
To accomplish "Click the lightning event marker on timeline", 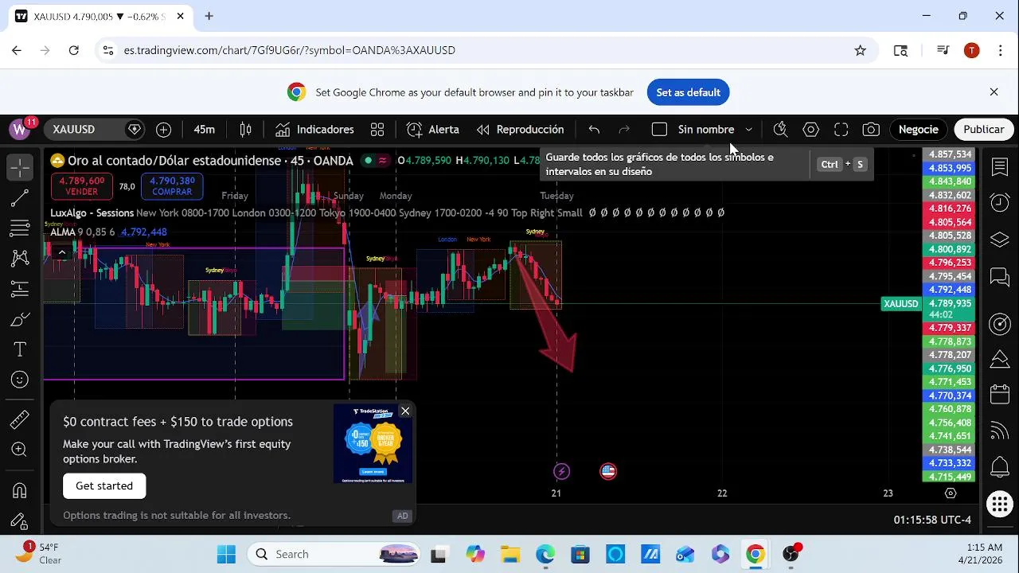I will click(561, 471).
